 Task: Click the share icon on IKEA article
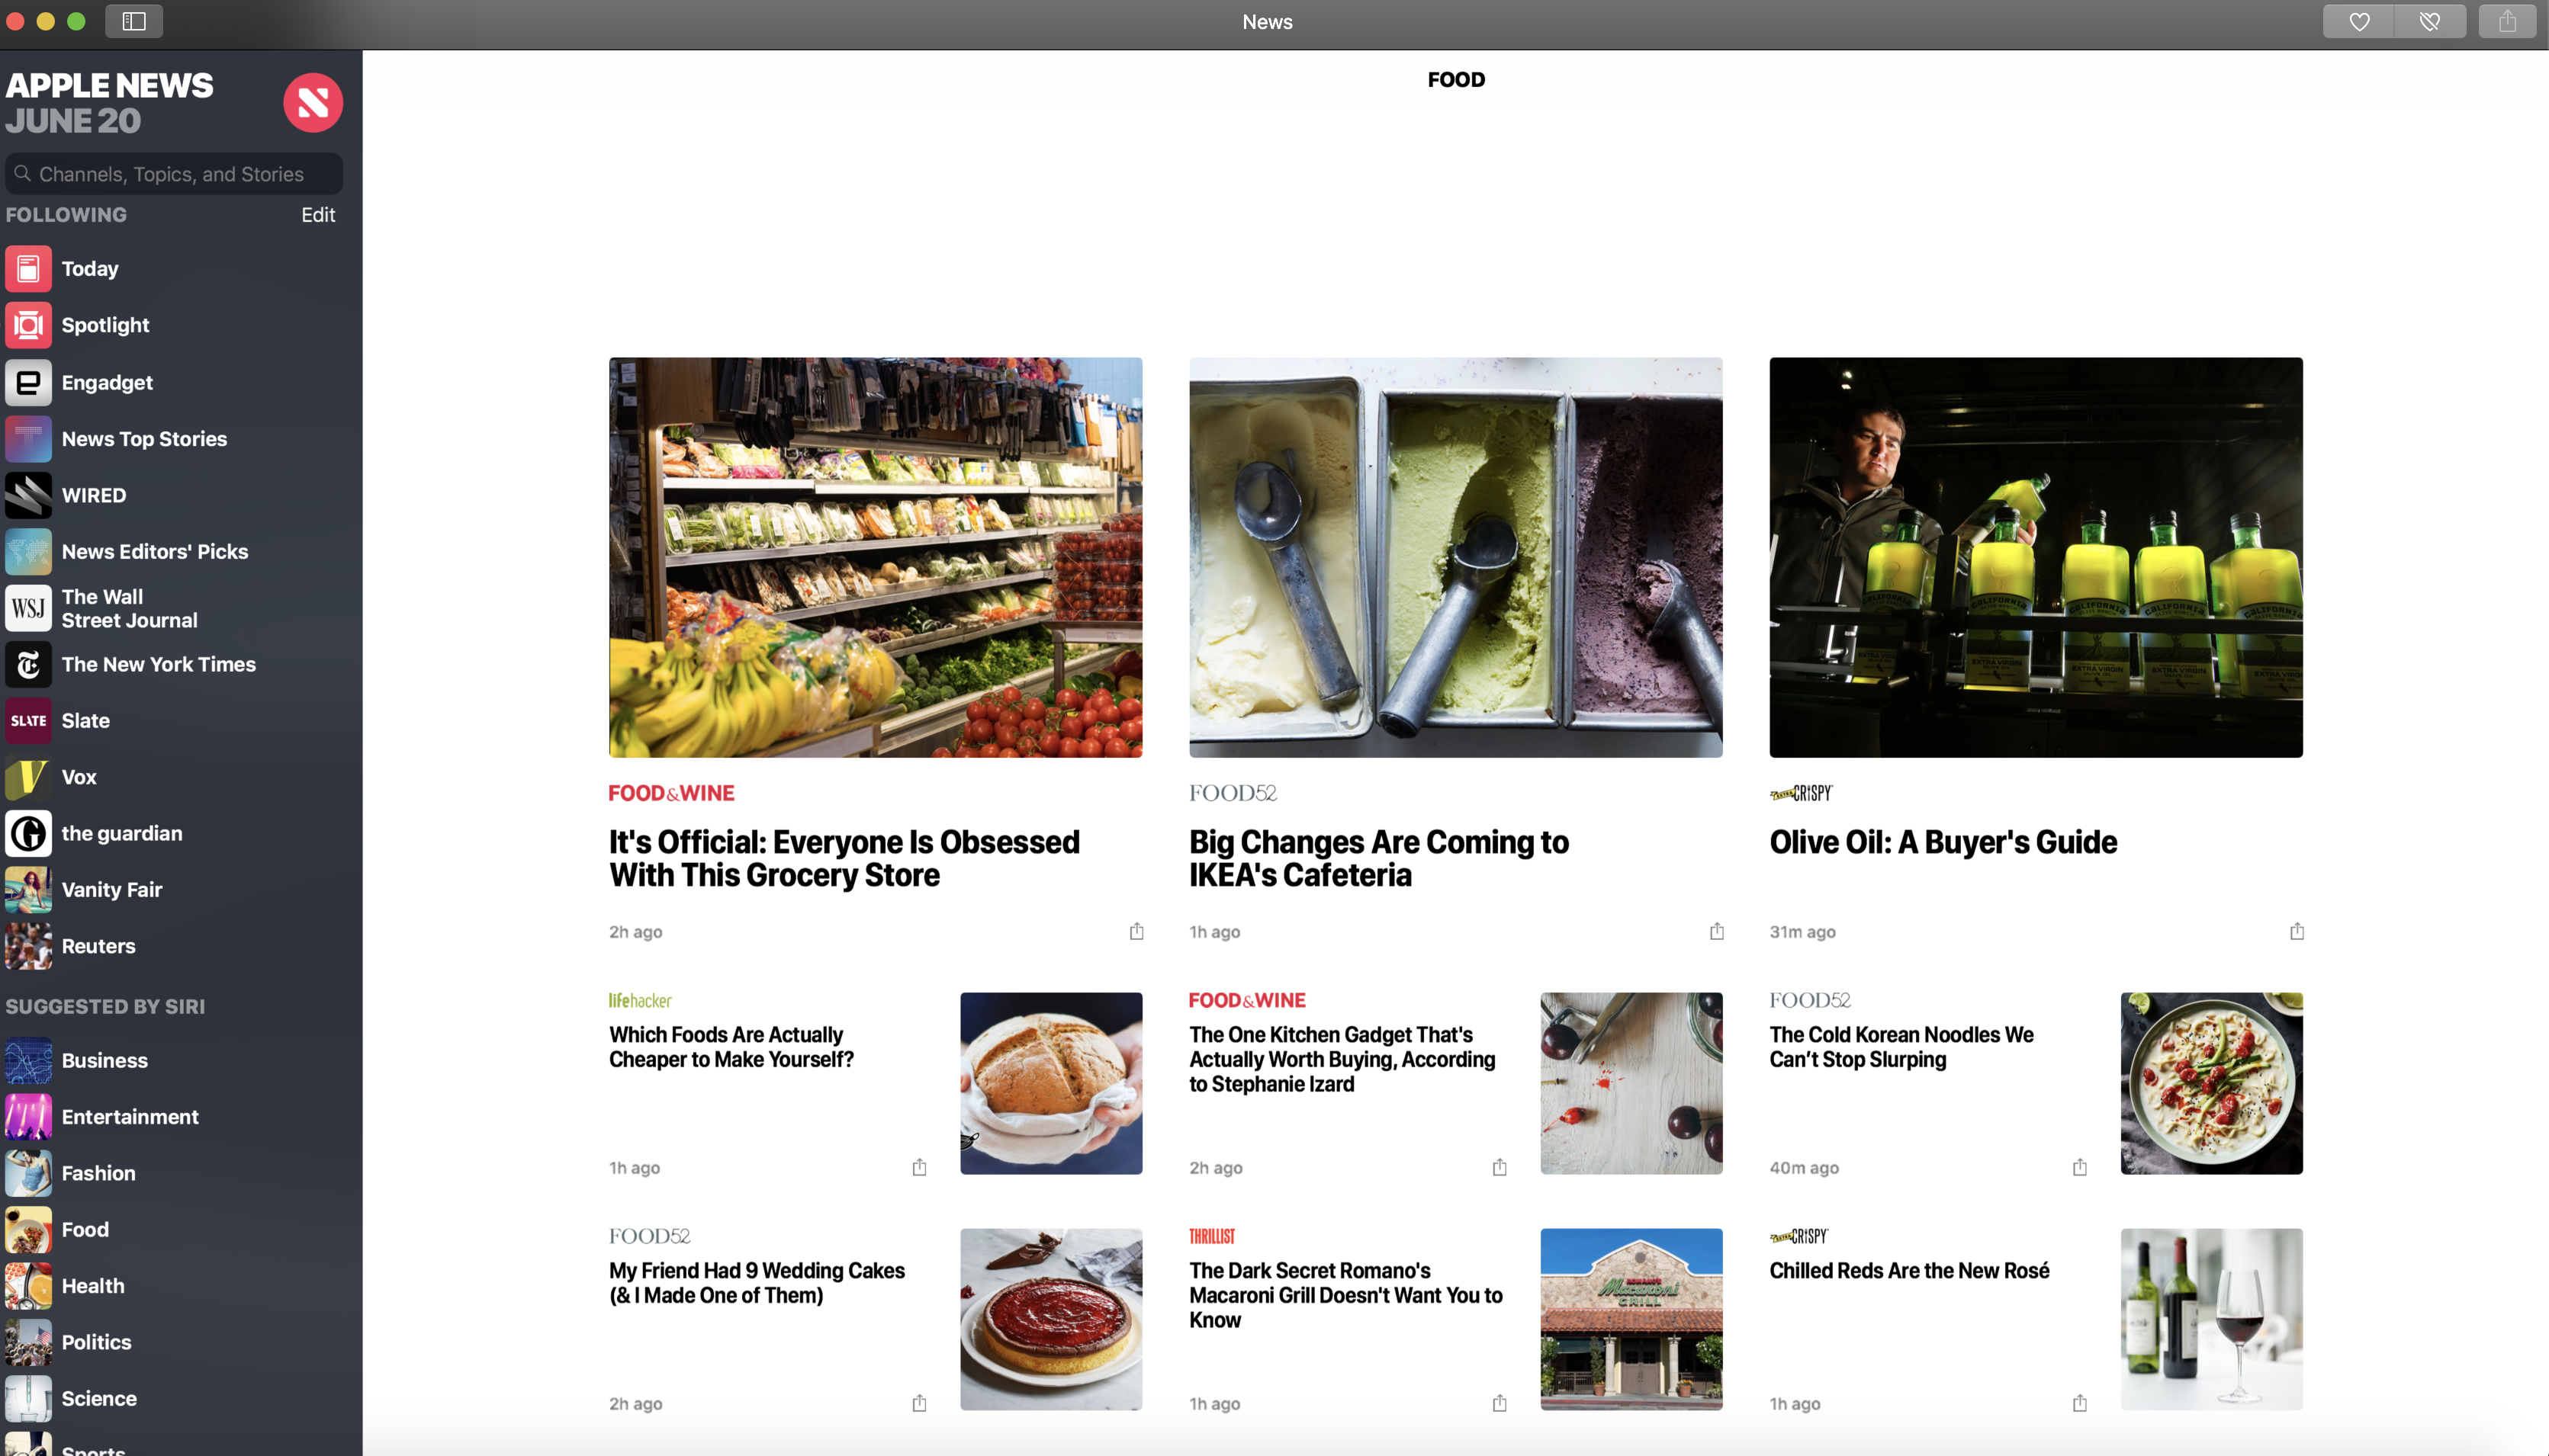(x=1718, y=931)
